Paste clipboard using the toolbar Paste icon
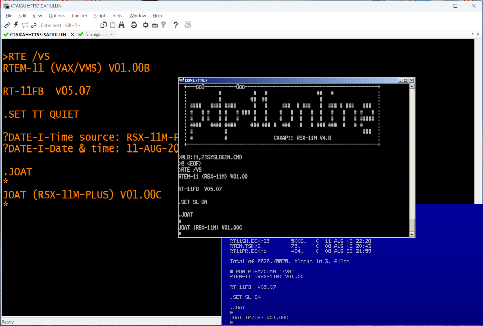The height and width of the screenshot is (326, 483). coord(112,25)
